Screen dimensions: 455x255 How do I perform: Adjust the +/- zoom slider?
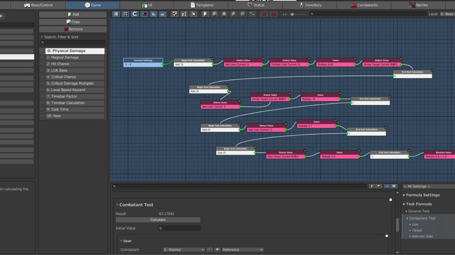coord(292,14)
